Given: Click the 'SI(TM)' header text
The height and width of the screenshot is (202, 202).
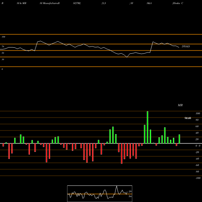Looking at the screenshot, I should pyautogui.click(x=77, y=3).
